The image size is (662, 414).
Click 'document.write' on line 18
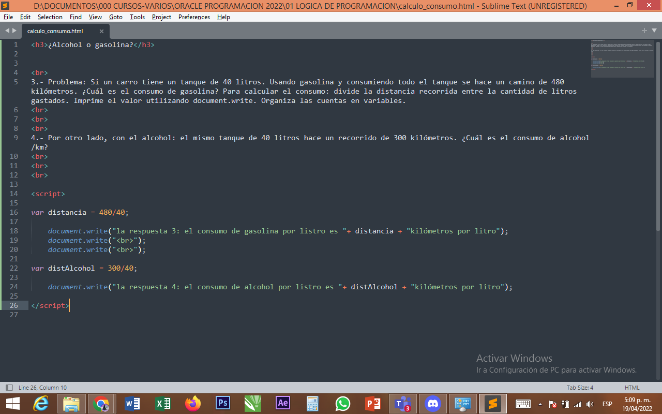(x=78, y=231)
